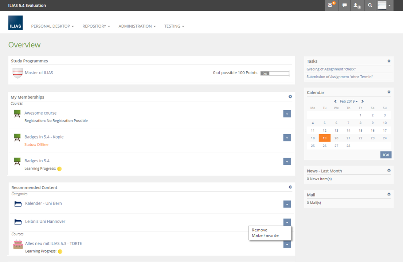This screenshot has width=403, height=262.
Task: Open the mail icon in top bar
Action: 331,5
